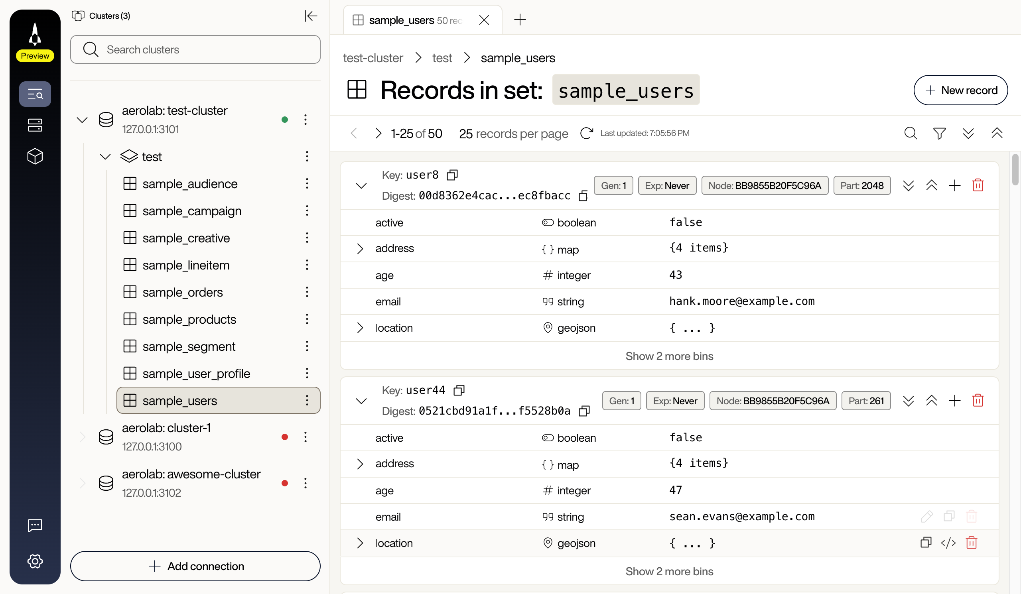
Task: Focus the Search clusters field
Action: point(195,49)
